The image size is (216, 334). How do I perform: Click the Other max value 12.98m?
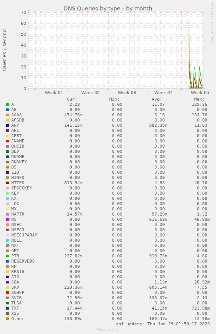[202, 319]
